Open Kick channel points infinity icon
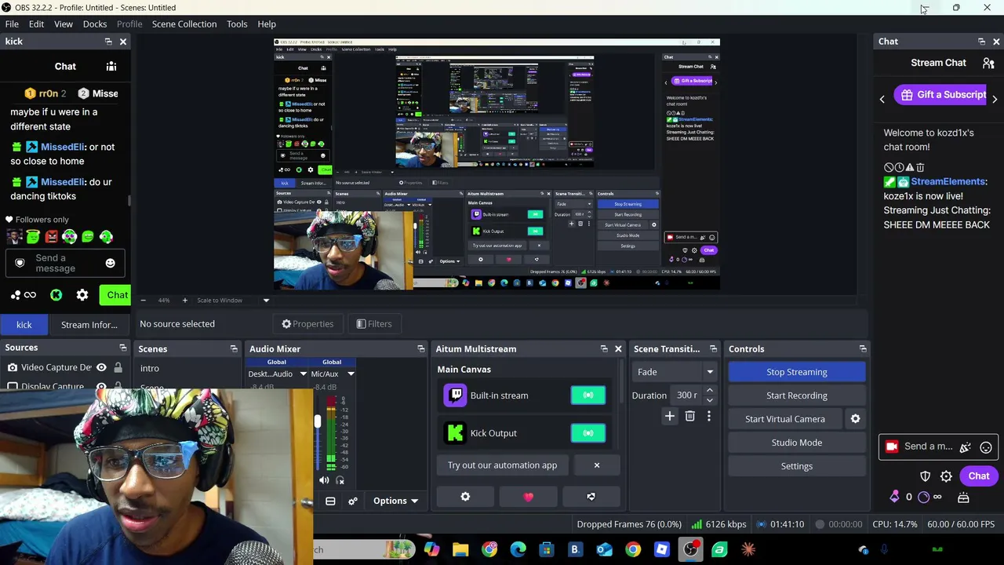1004x565 pixels. tap(30, 295)
